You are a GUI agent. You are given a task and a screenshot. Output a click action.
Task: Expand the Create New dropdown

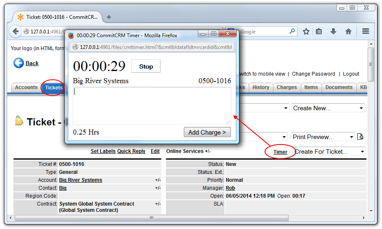click(x=328, y=108)
